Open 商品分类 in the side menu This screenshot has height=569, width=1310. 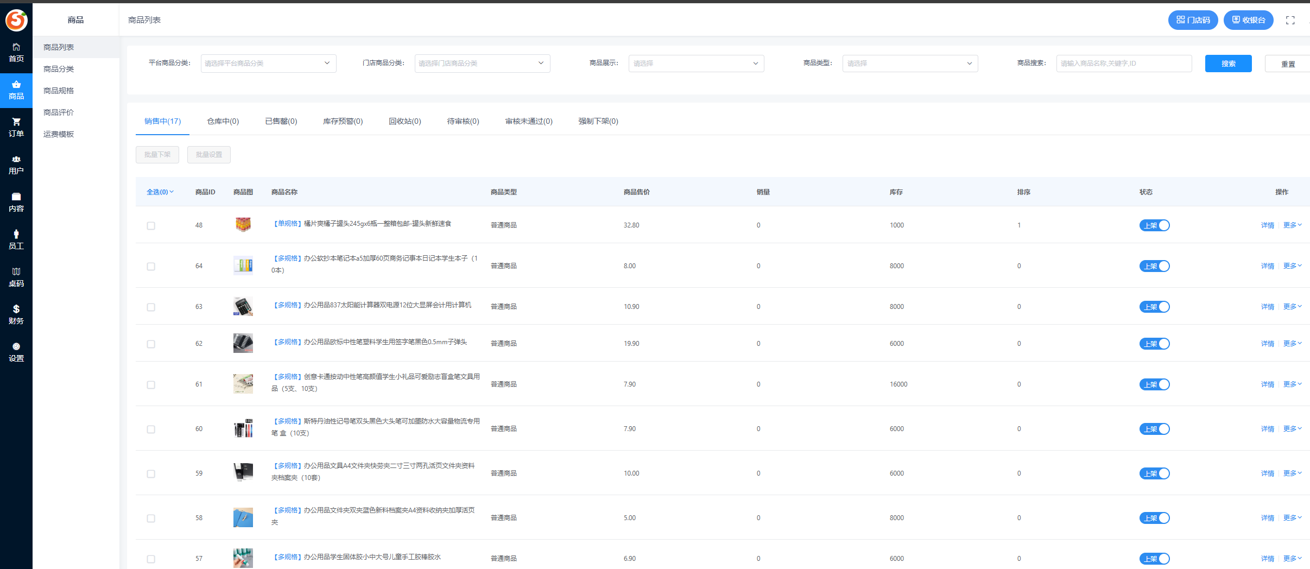tap(59, 69)
